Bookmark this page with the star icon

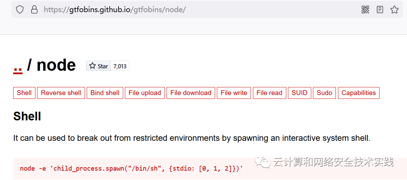coord(394,10)
